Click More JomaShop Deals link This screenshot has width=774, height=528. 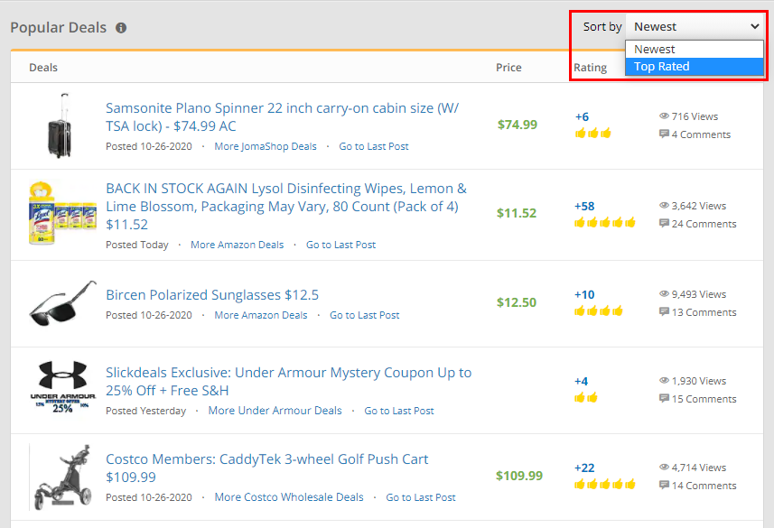click(266, 146)
